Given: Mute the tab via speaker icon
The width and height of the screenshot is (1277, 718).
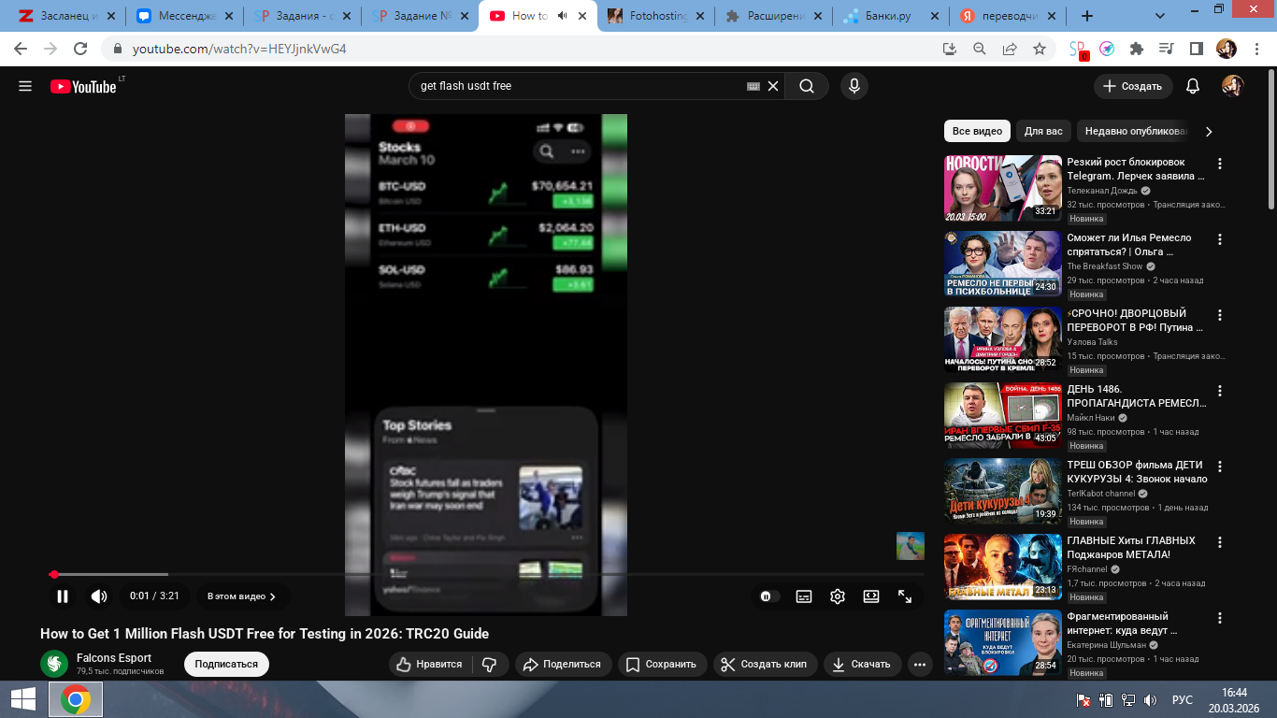Looking at the screenshot, I should click(563, 16).
